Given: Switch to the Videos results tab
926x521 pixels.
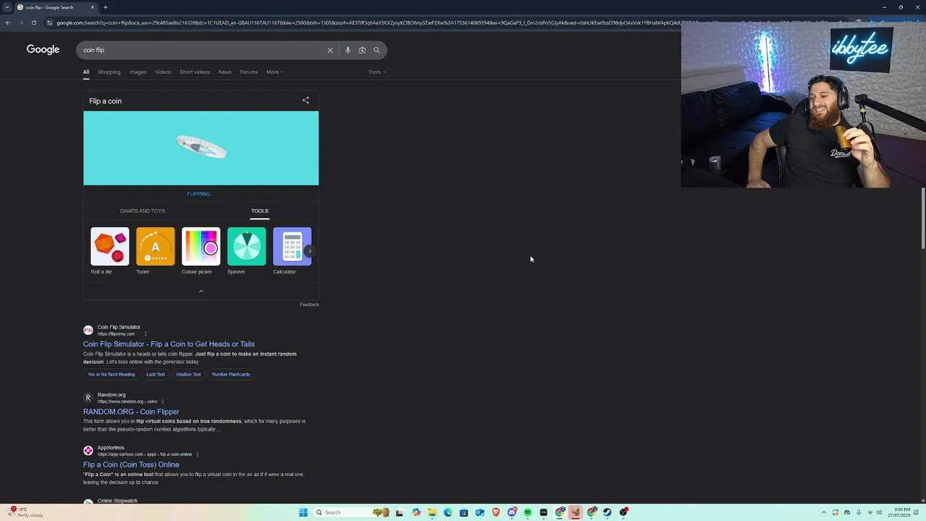Looking at the screenshot, I should coord(163,72).
